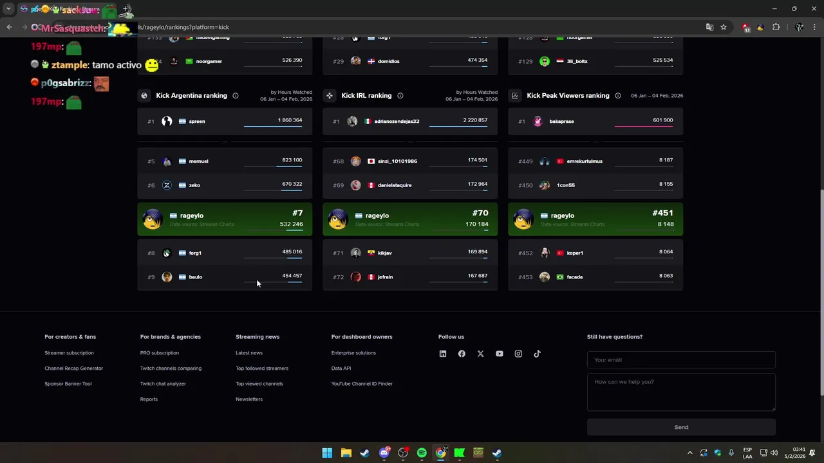Open the PRO subscription link
824x463 pixels.
point(160,353)
